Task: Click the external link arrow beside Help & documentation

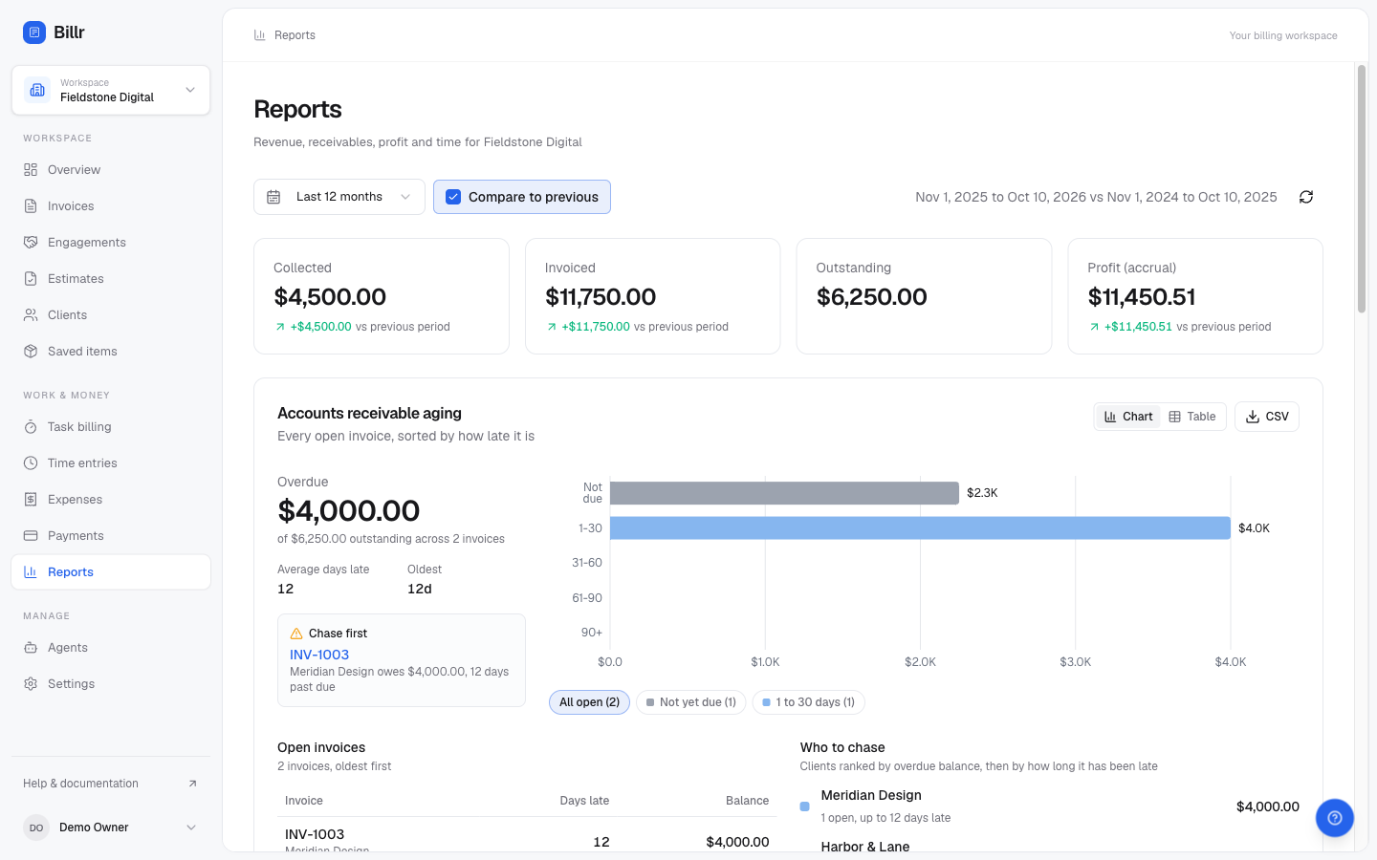Action: [x=192, y=784]
